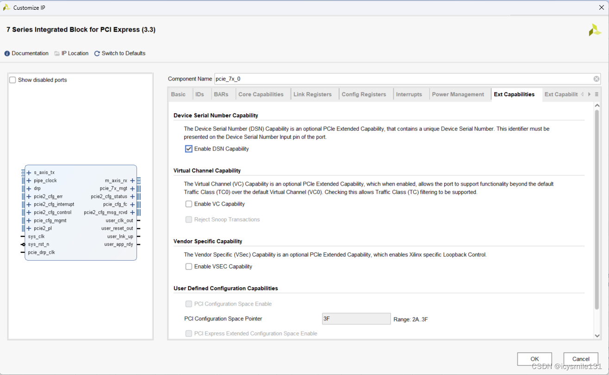Toggle PCI Configuration Space Enable checkbox
The image size is (609, 375).
(189, 304)
